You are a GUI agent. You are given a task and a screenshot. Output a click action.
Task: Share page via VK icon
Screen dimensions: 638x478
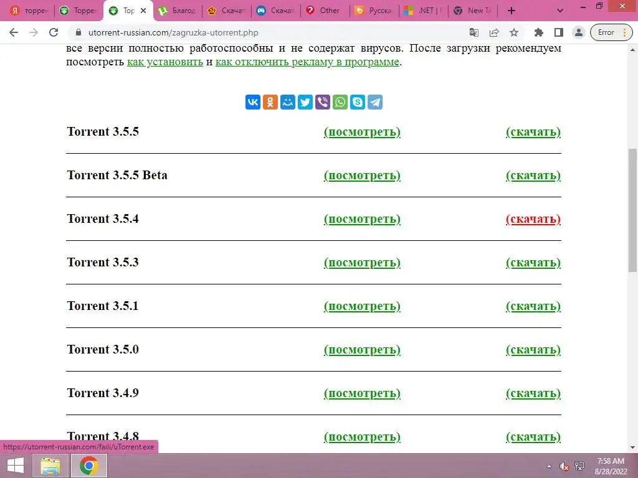point(253,102)
